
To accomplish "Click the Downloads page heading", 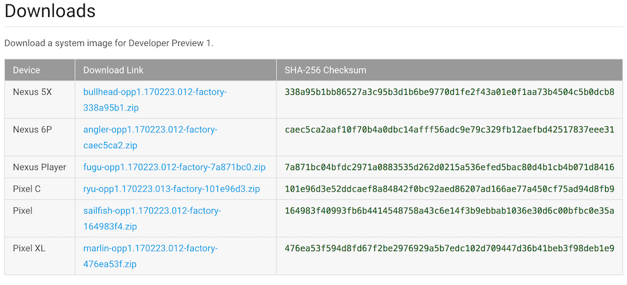I will click(50, 11).
